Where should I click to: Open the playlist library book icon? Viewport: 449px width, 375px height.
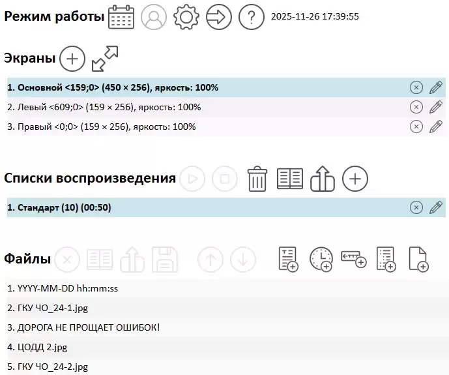tap(290, 178)
